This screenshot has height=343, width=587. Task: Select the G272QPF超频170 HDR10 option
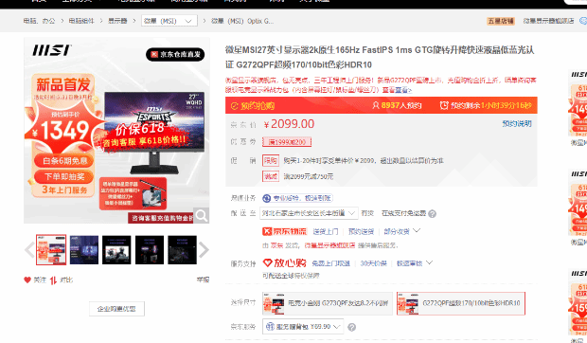pyautogui.click(x=461, y=303)
